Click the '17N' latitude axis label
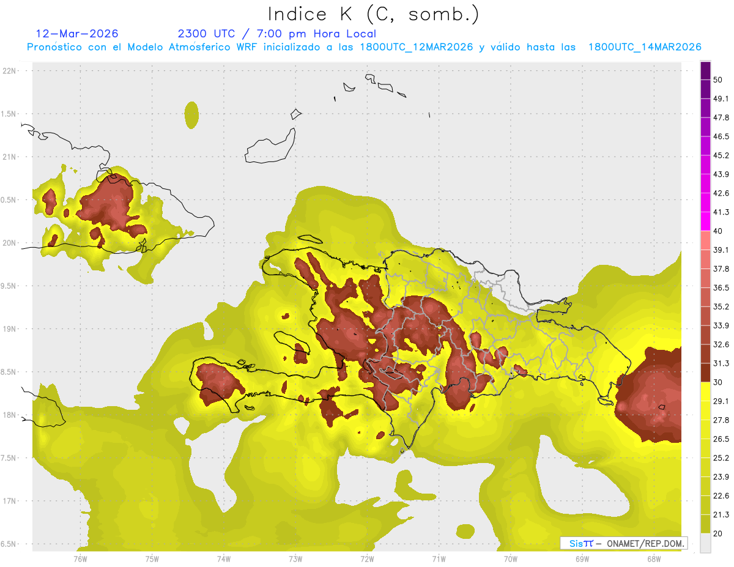This screenshot has height=567, width=734. (x=9, y=501)
